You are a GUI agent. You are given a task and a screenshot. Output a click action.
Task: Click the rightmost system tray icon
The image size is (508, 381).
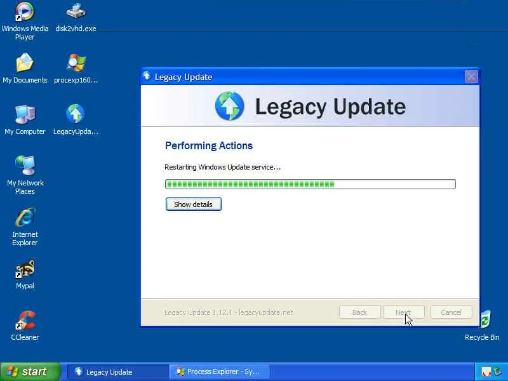coord(497,371)
